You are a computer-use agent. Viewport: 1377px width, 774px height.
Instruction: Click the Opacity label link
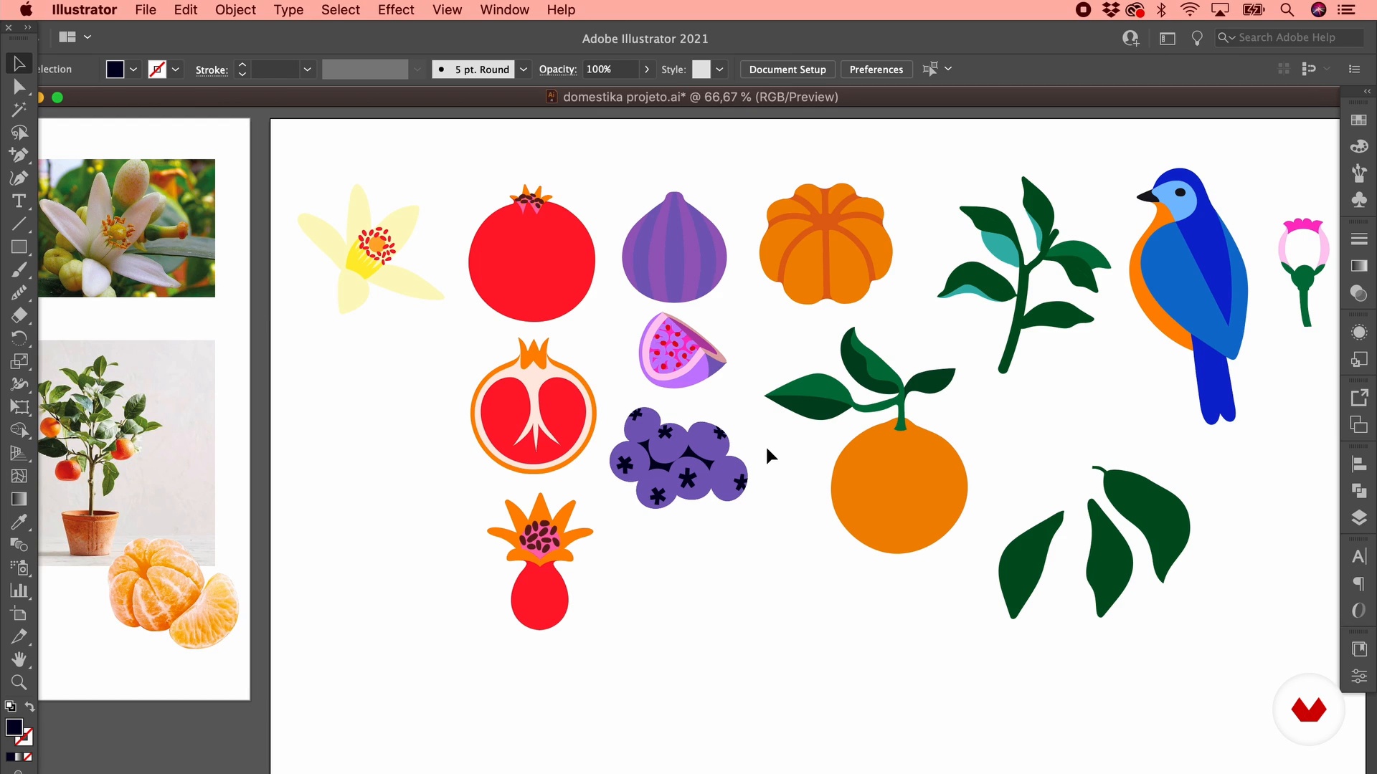click(x=558, y=70)
